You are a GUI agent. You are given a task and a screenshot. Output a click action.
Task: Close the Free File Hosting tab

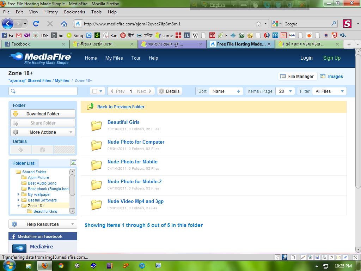click(x=269, y=44)
